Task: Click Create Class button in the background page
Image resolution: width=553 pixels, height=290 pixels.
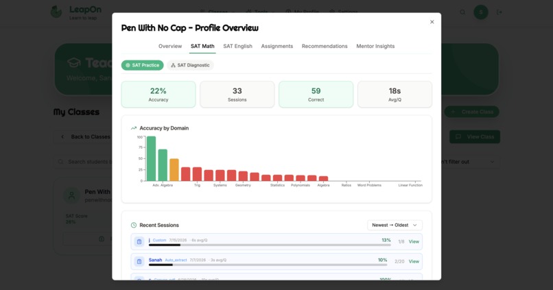Action: [x=471, y=112]
